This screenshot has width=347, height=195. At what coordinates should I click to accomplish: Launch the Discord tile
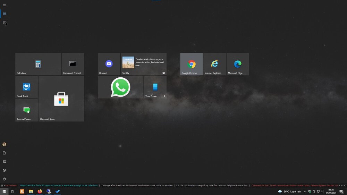pyautogui.click(x=109, y=64)
